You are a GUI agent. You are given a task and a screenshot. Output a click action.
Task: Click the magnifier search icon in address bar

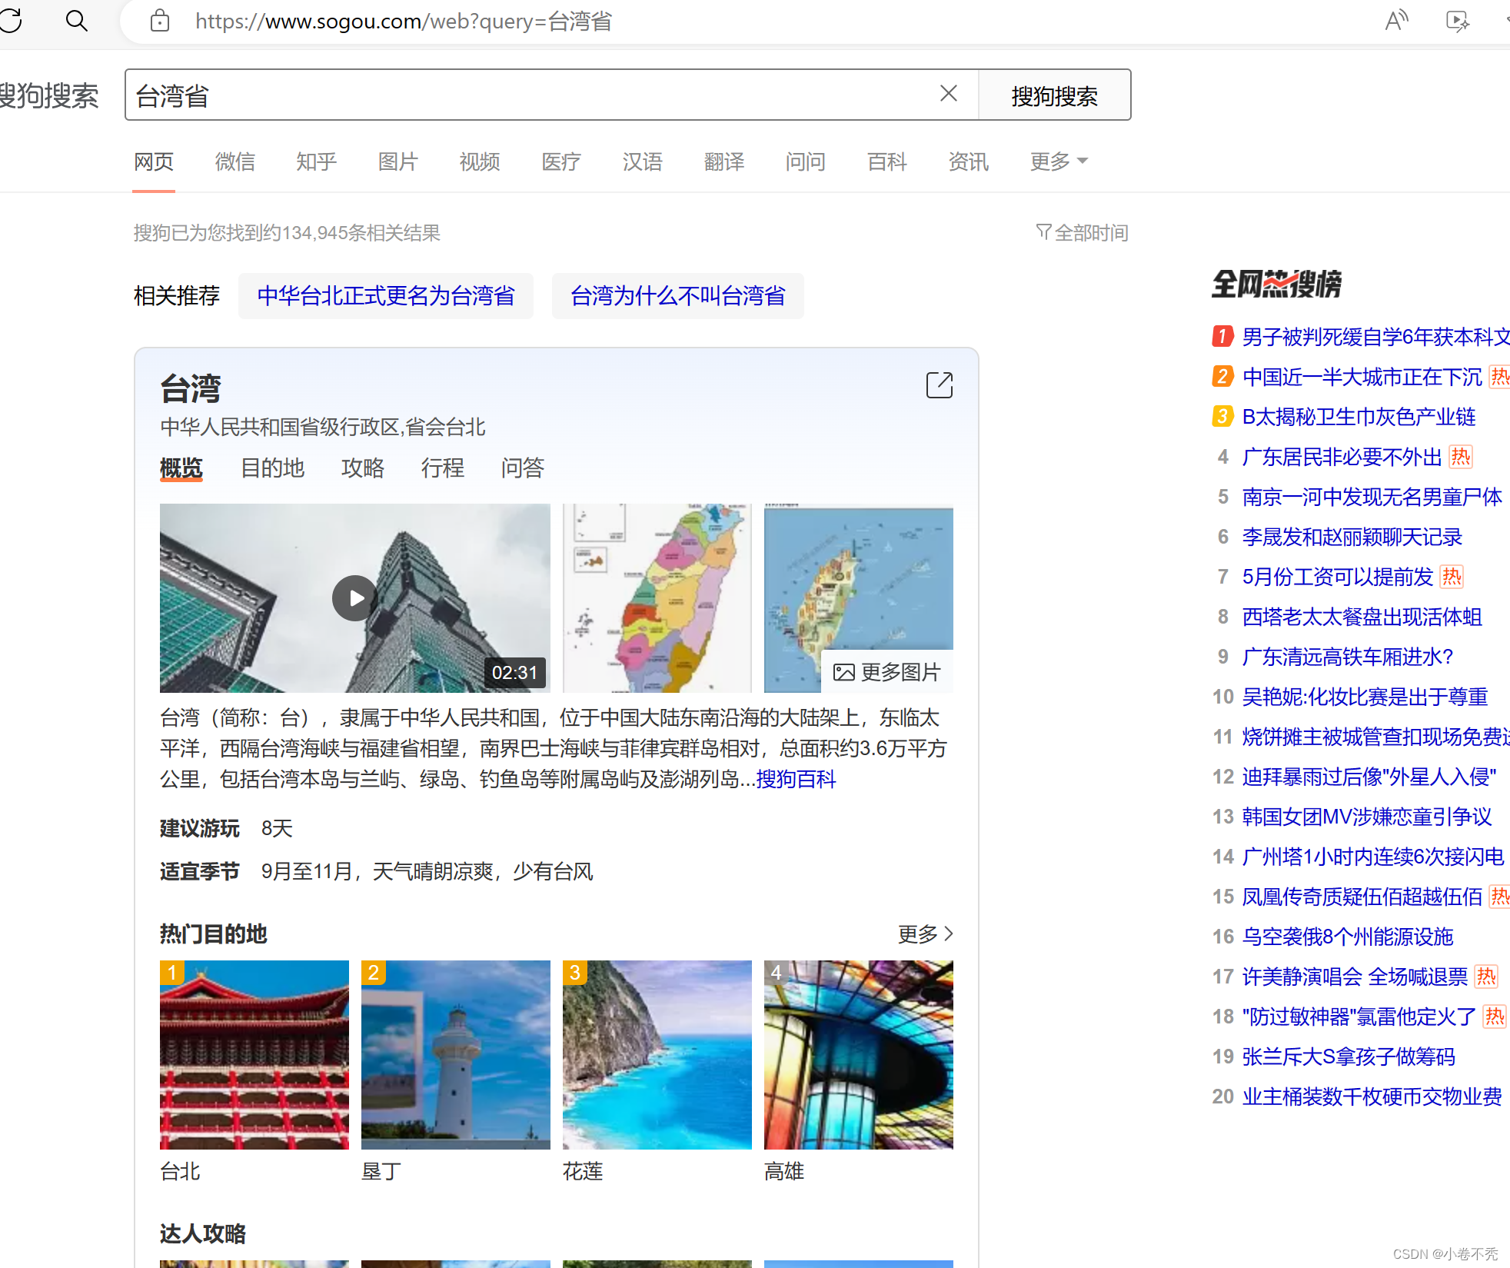coord(77,21)
